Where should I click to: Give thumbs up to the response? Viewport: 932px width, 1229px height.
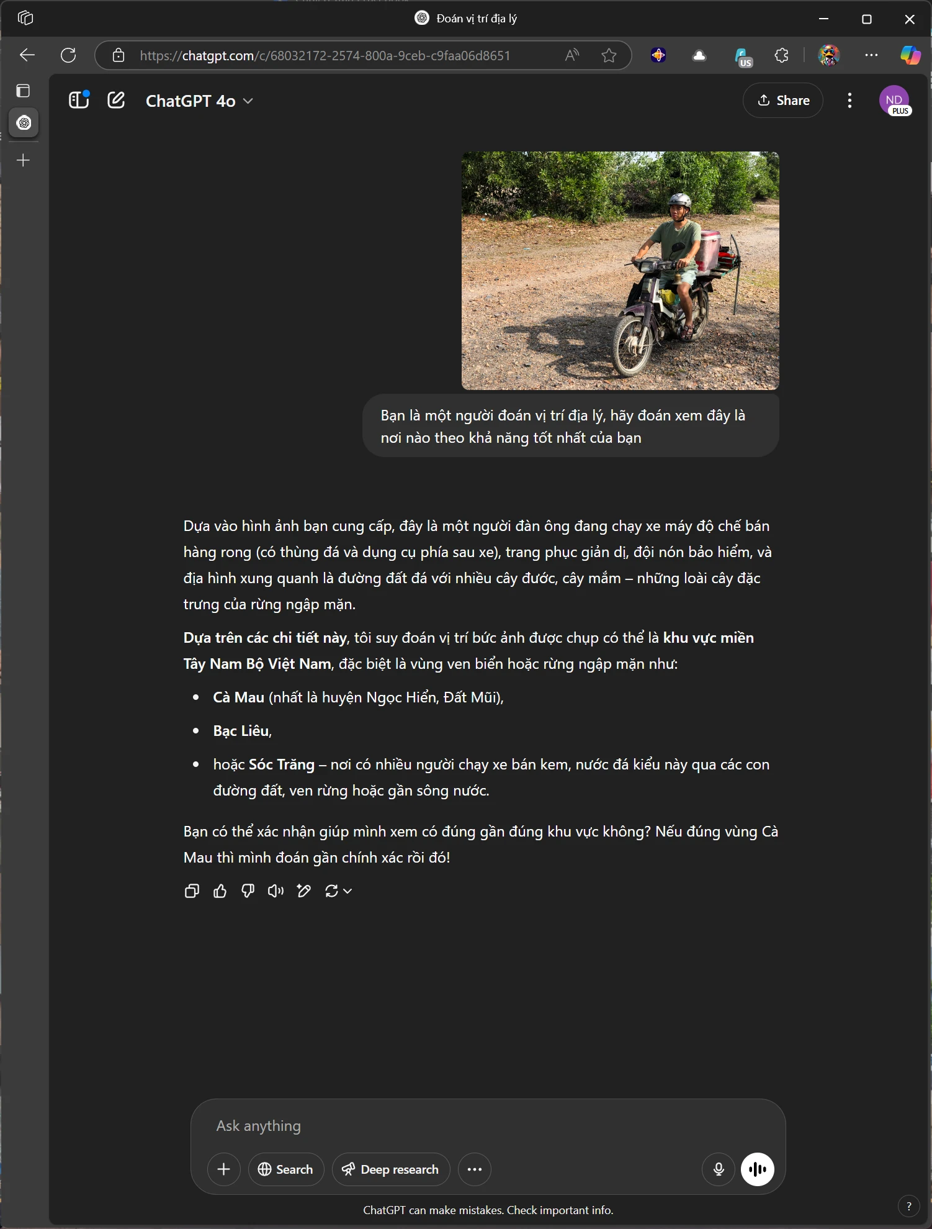[220, 891]
